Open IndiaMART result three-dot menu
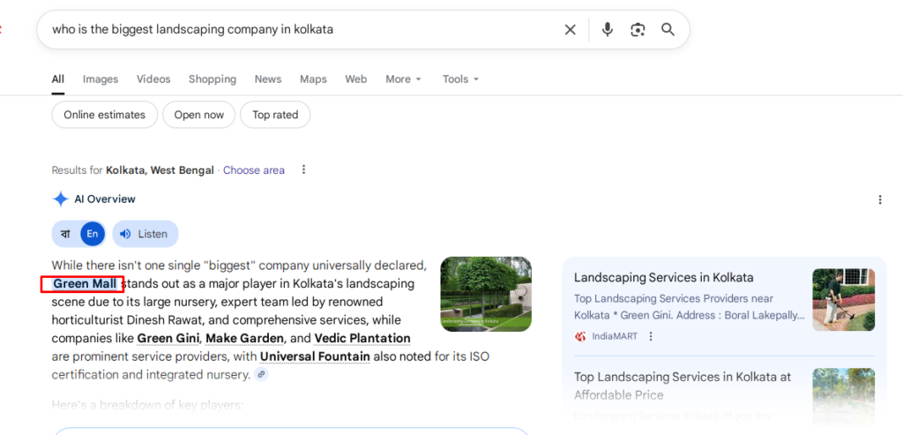 tap(651, 336)
